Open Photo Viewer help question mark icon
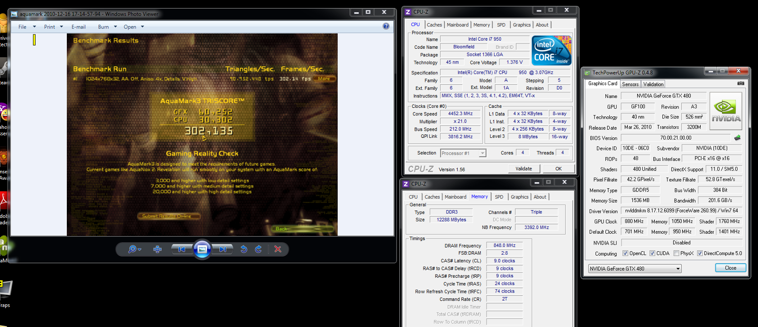Screen dimensions: 758x327 coord(386,27)
